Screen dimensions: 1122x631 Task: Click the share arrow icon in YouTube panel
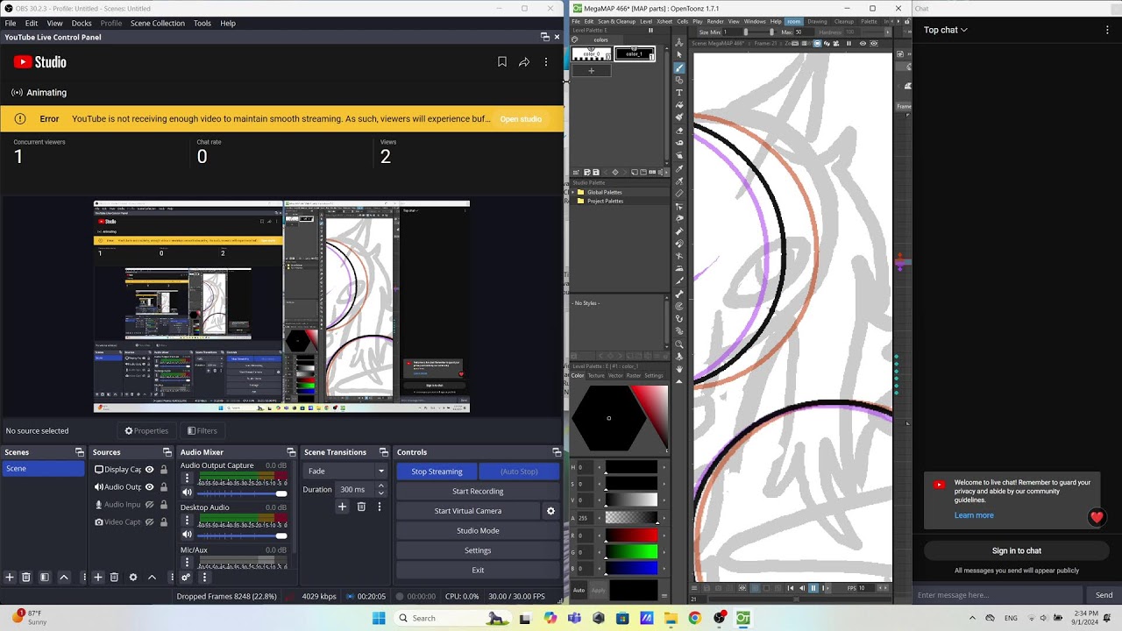pos(524,62)
